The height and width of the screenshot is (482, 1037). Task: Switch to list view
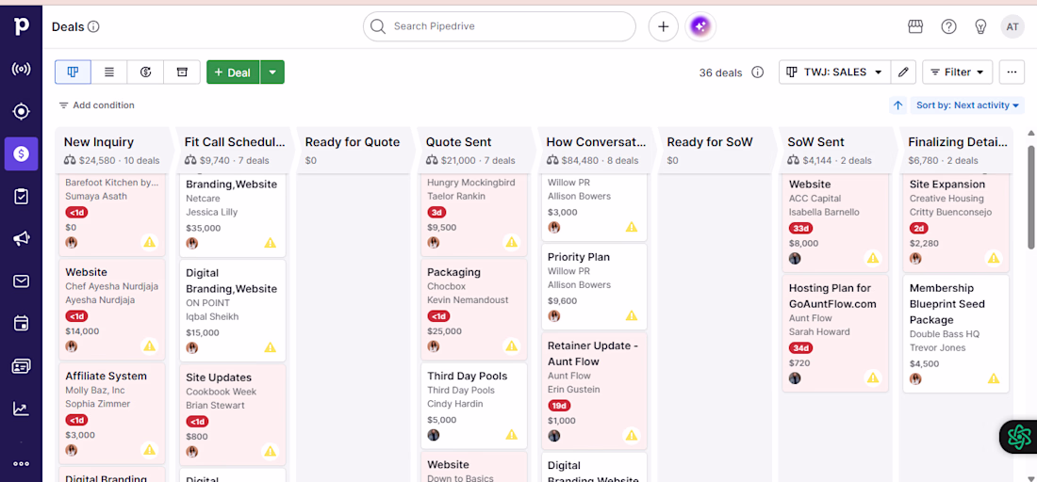pos(109,72)
